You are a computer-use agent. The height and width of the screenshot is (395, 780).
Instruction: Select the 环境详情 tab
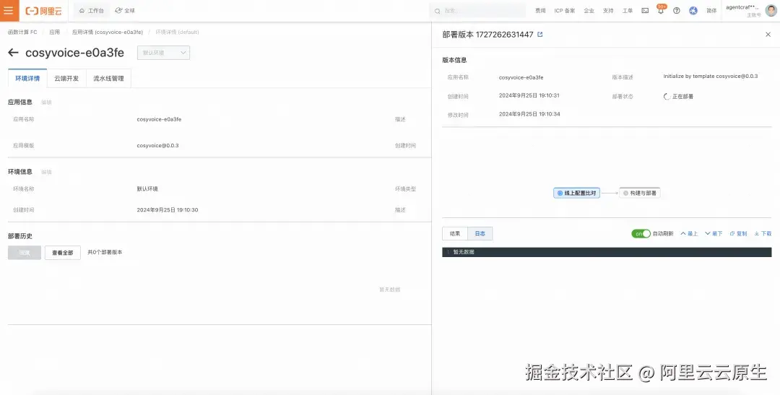[27, 79]
